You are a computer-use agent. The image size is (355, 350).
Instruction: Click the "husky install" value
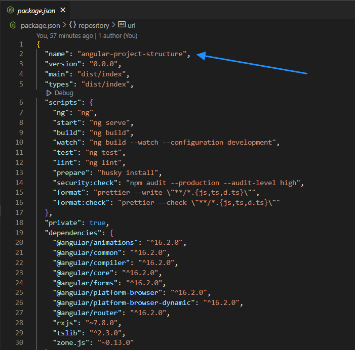128,173
